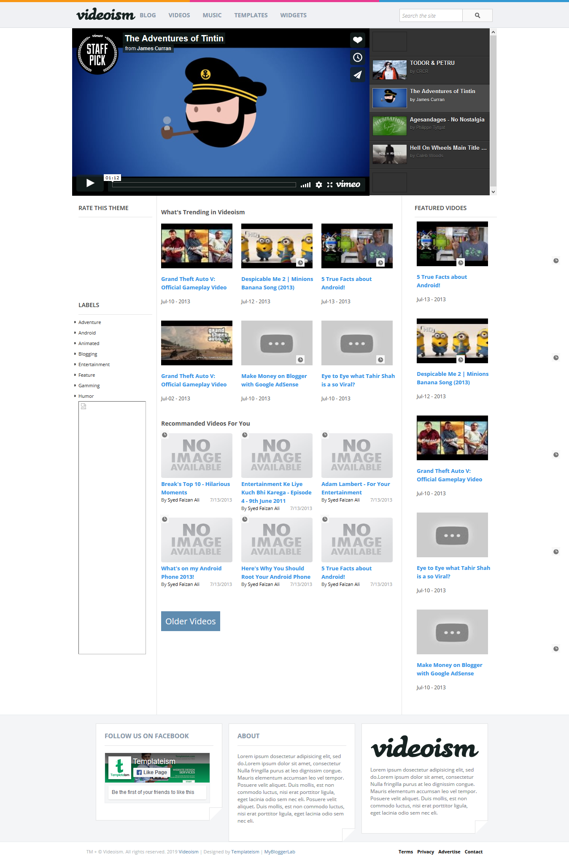Open trending Grand Theft Auto V Jul-10 thumbnail

(x=197, y=246)
